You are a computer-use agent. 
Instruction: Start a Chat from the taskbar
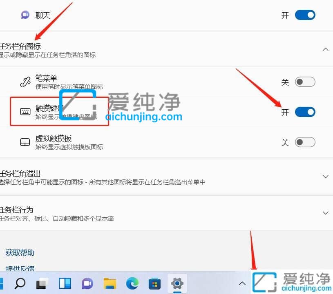point(87,283)
